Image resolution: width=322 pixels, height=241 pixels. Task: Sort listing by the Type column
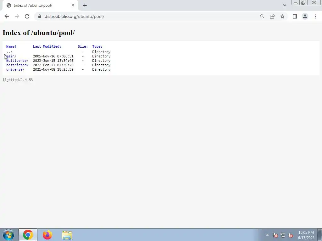pos(97,46)
